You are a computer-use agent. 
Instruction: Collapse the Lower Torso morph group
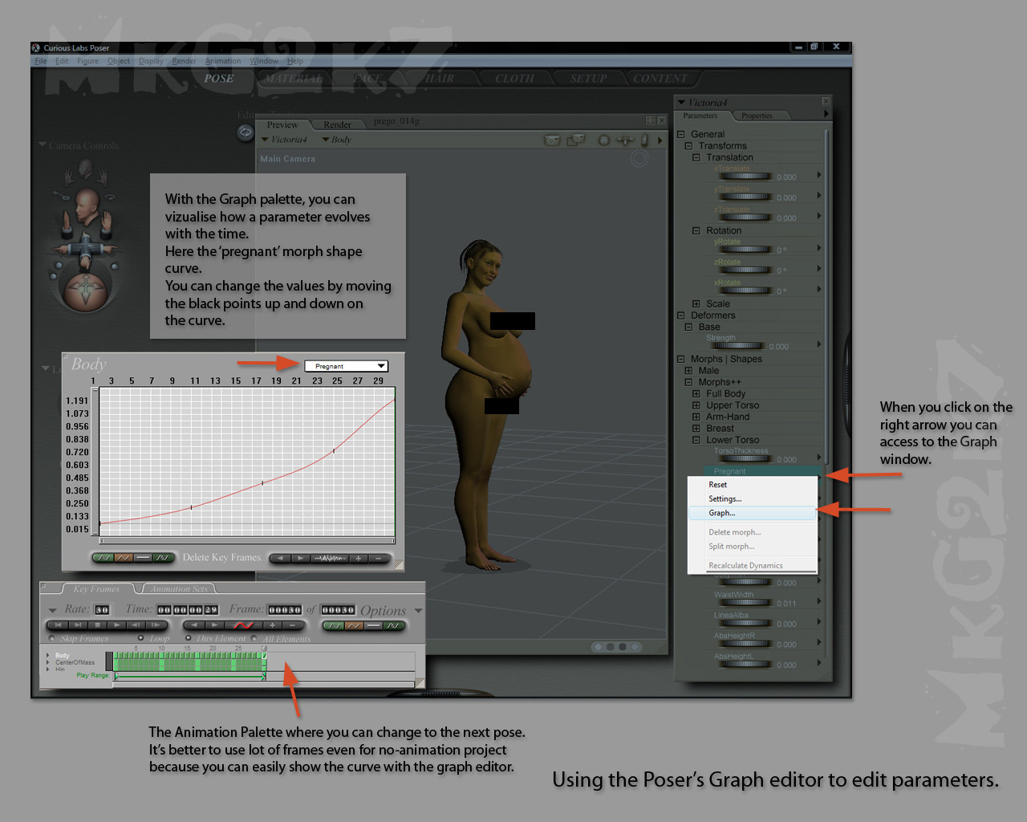point(696,440)
